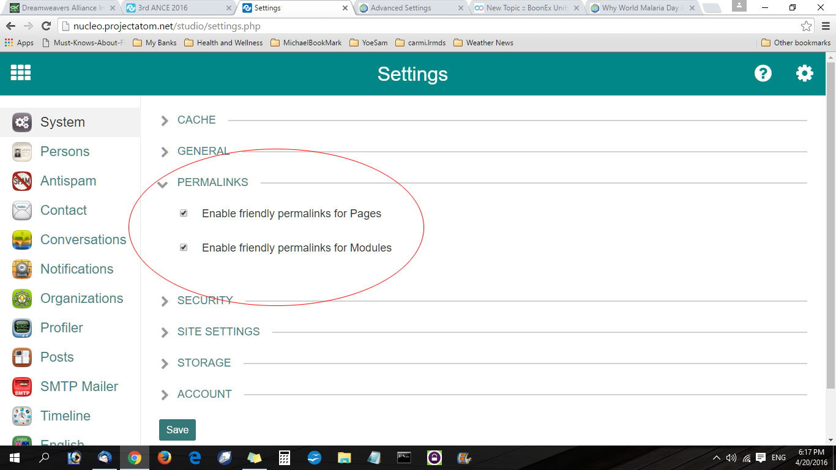Screen dimensions: 836x470
Task: Open the My Banks bookmark folder
Action: pos(155,43)
